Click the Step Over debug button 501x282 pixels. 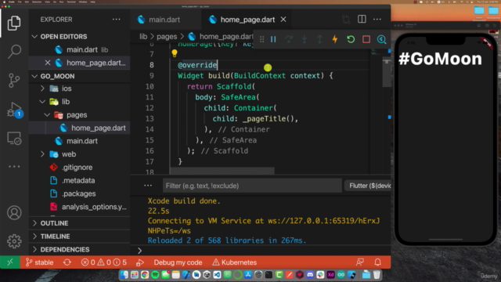(x=289, y=39)
